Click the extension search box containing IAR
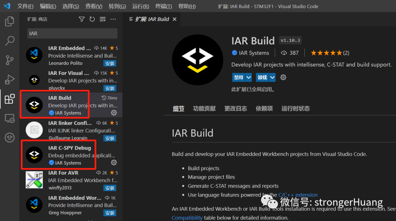The height and width of the screenshot is (221, 396). click(x=72, y=33)
